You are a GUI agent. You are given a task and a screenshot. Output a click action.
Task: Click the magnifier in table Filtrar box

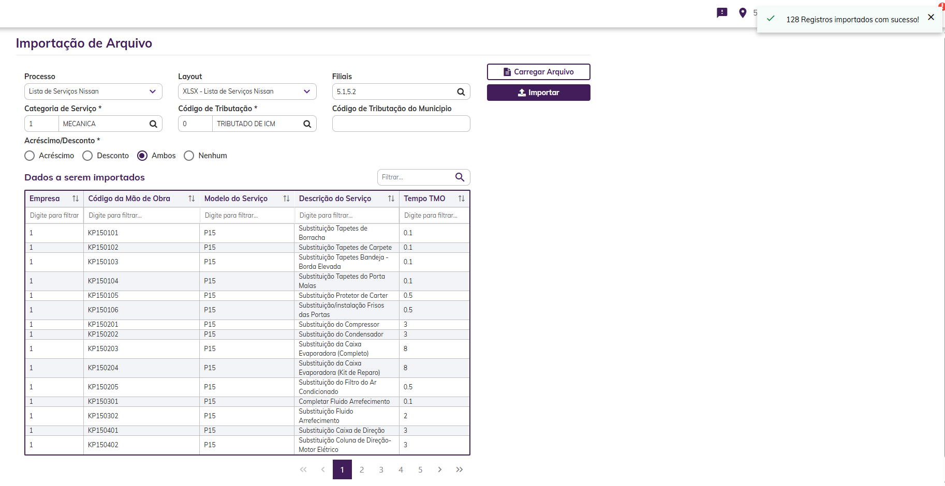coord(460,177)
